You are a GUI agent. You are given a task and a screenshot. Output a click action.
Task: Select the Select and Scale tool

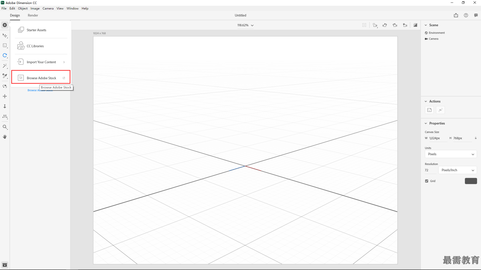(x=5, y=45)
